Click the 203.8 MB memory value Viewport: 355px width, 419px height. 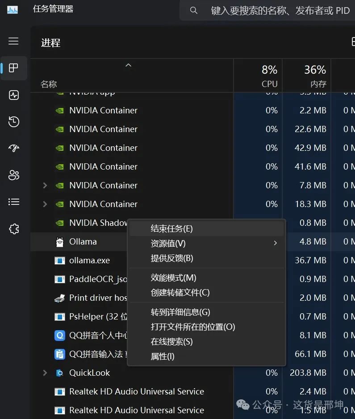308,373
